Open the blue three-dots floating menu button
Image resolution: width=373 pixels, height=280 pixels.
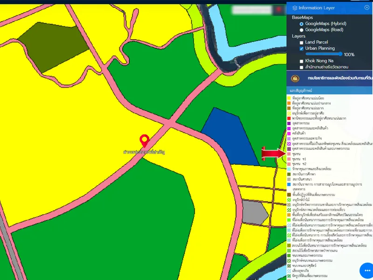(367, 271)
